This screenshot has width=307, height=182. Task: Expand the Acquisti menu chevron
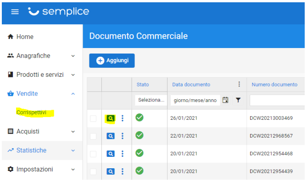[73, 132]
